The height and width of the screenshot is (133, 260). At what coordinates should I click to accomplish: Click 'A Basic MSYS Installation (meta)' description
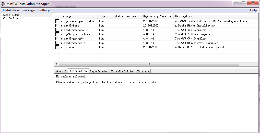coord(199,47)
